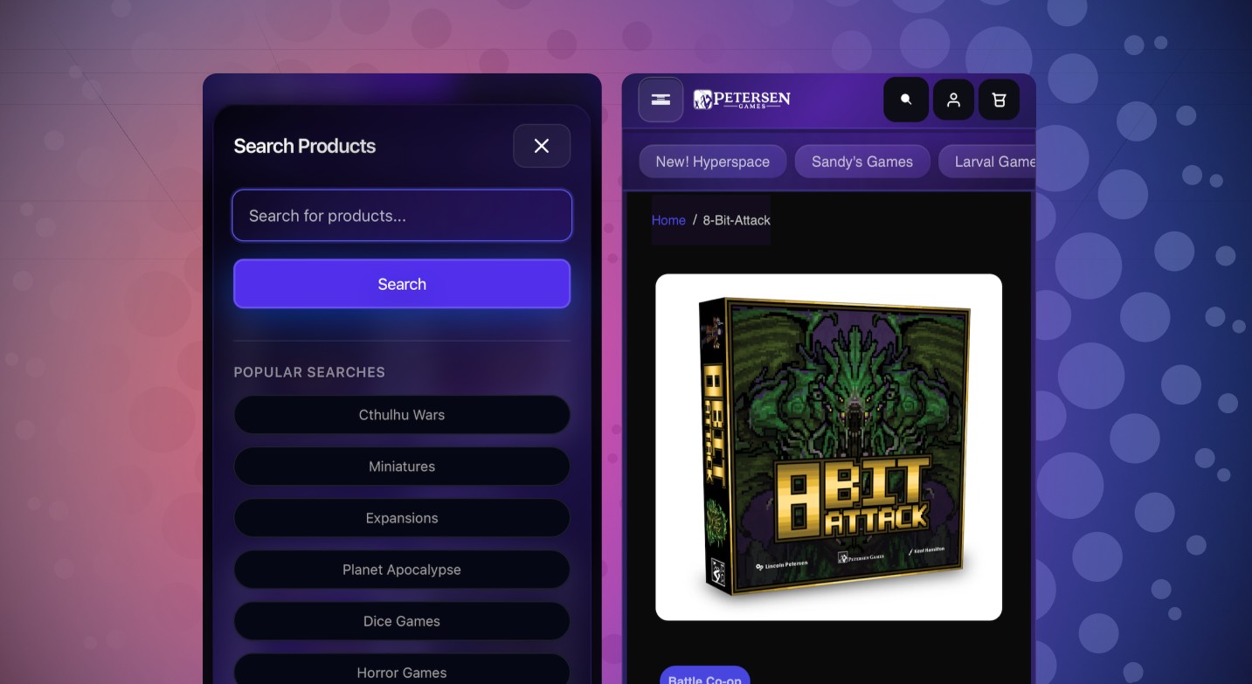The height and width of the screenshot is (684, 1252).
Task: Choose the Horror Games popular search
Action: click(x=402, y=671)
